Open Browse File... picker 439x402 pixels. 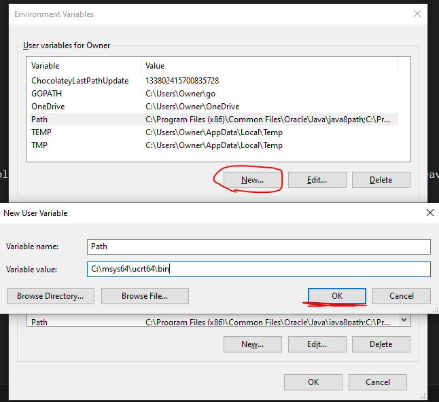click(x=145, y=296)
